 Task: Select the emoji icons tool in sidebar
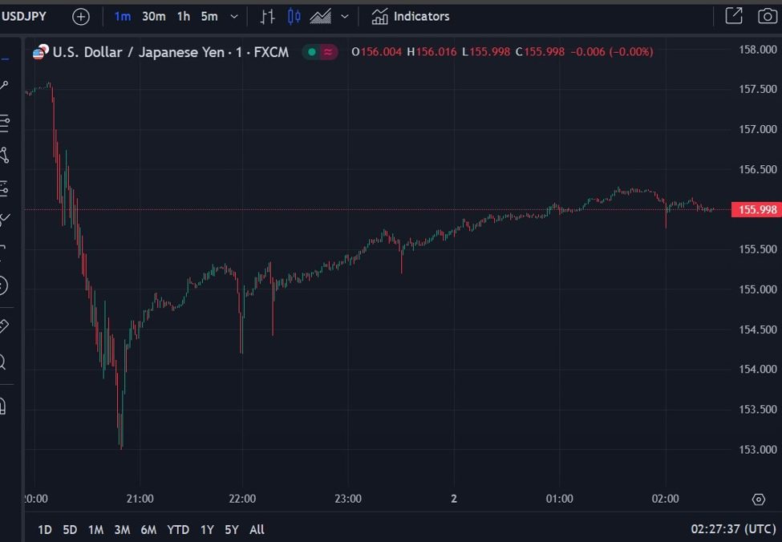click(2, 285)
